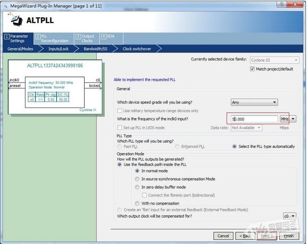Viewport: 307px width, 244px height.
Task: Select In source-synchronous compensation Mode
Action: click(137, 179)
